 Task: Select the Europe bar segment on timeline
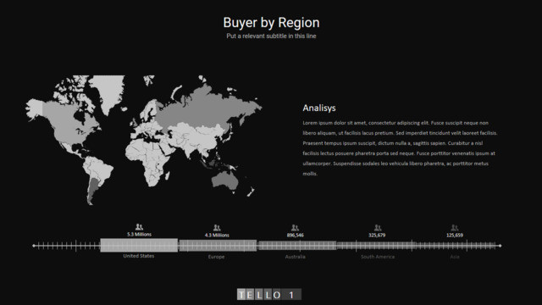(x=218, y=246)
